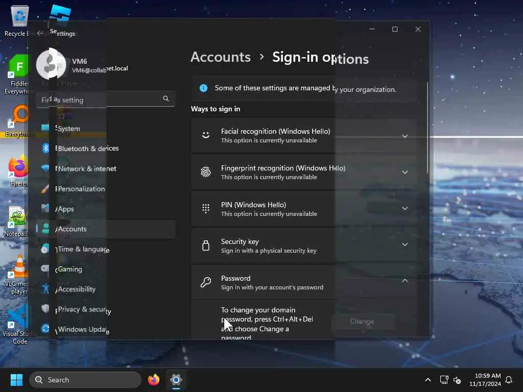Click the Settings gear taskbar icon
Screen dimensions: 523x392
coord(176,380)
